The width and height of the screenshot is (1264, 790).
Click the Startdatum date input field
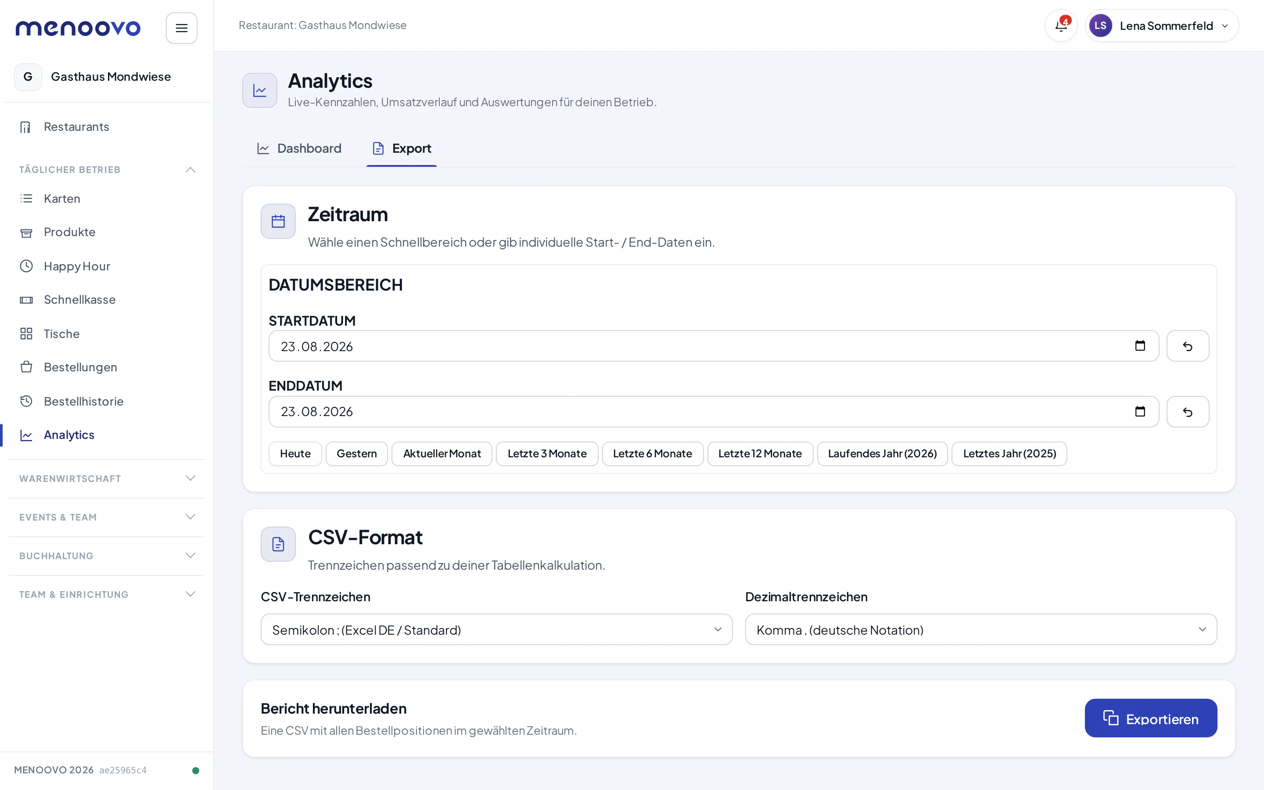click(714, 346)
